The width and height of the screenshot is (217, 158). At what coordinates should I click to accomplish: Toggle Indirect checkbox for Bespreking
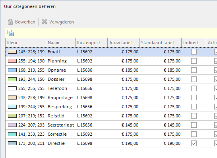[194, 107]
